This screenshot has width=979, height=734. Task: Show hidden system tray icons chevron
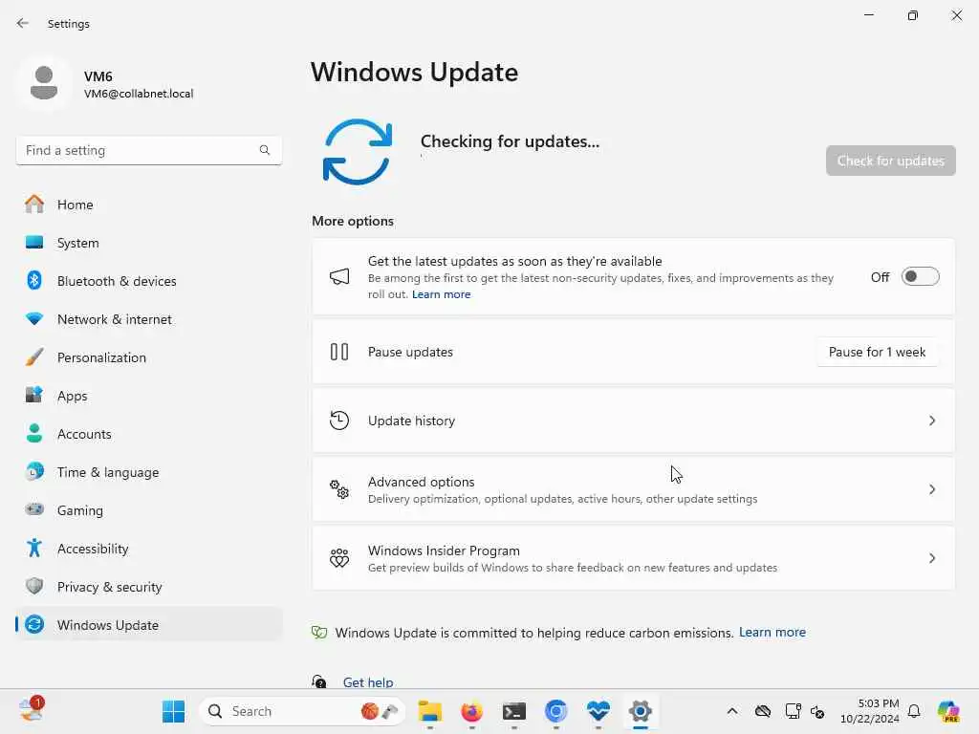pyautogui.click(x=732, y=711)
